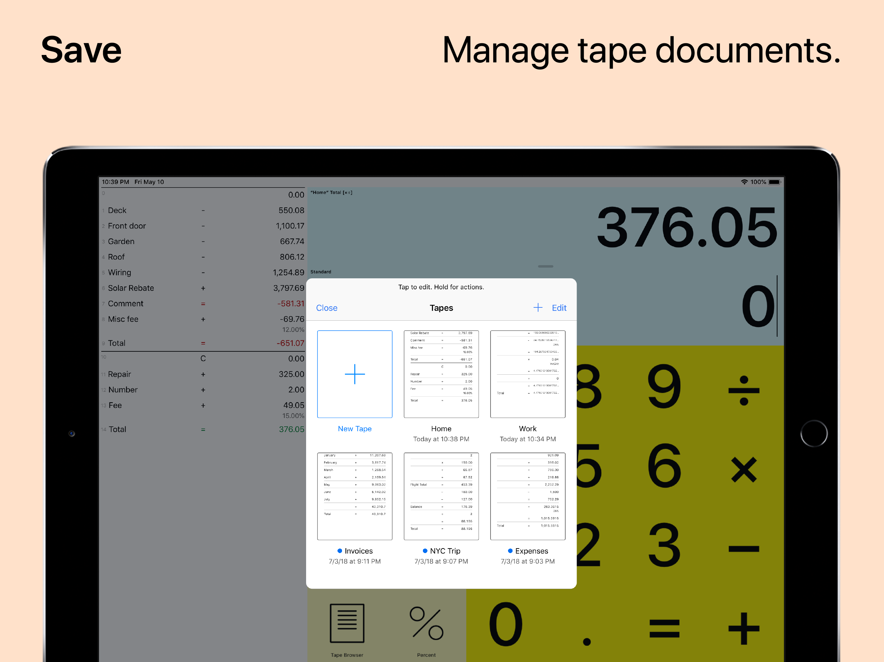Create a New Tape document
Viewport: 884px width, 662px height.
coord(355,374)
